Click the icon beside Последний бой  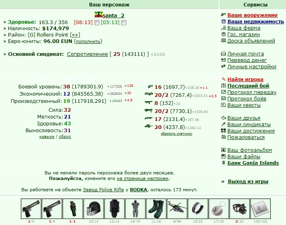point(223,86)
